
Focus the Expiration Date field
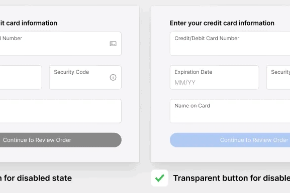pos(214,77)
